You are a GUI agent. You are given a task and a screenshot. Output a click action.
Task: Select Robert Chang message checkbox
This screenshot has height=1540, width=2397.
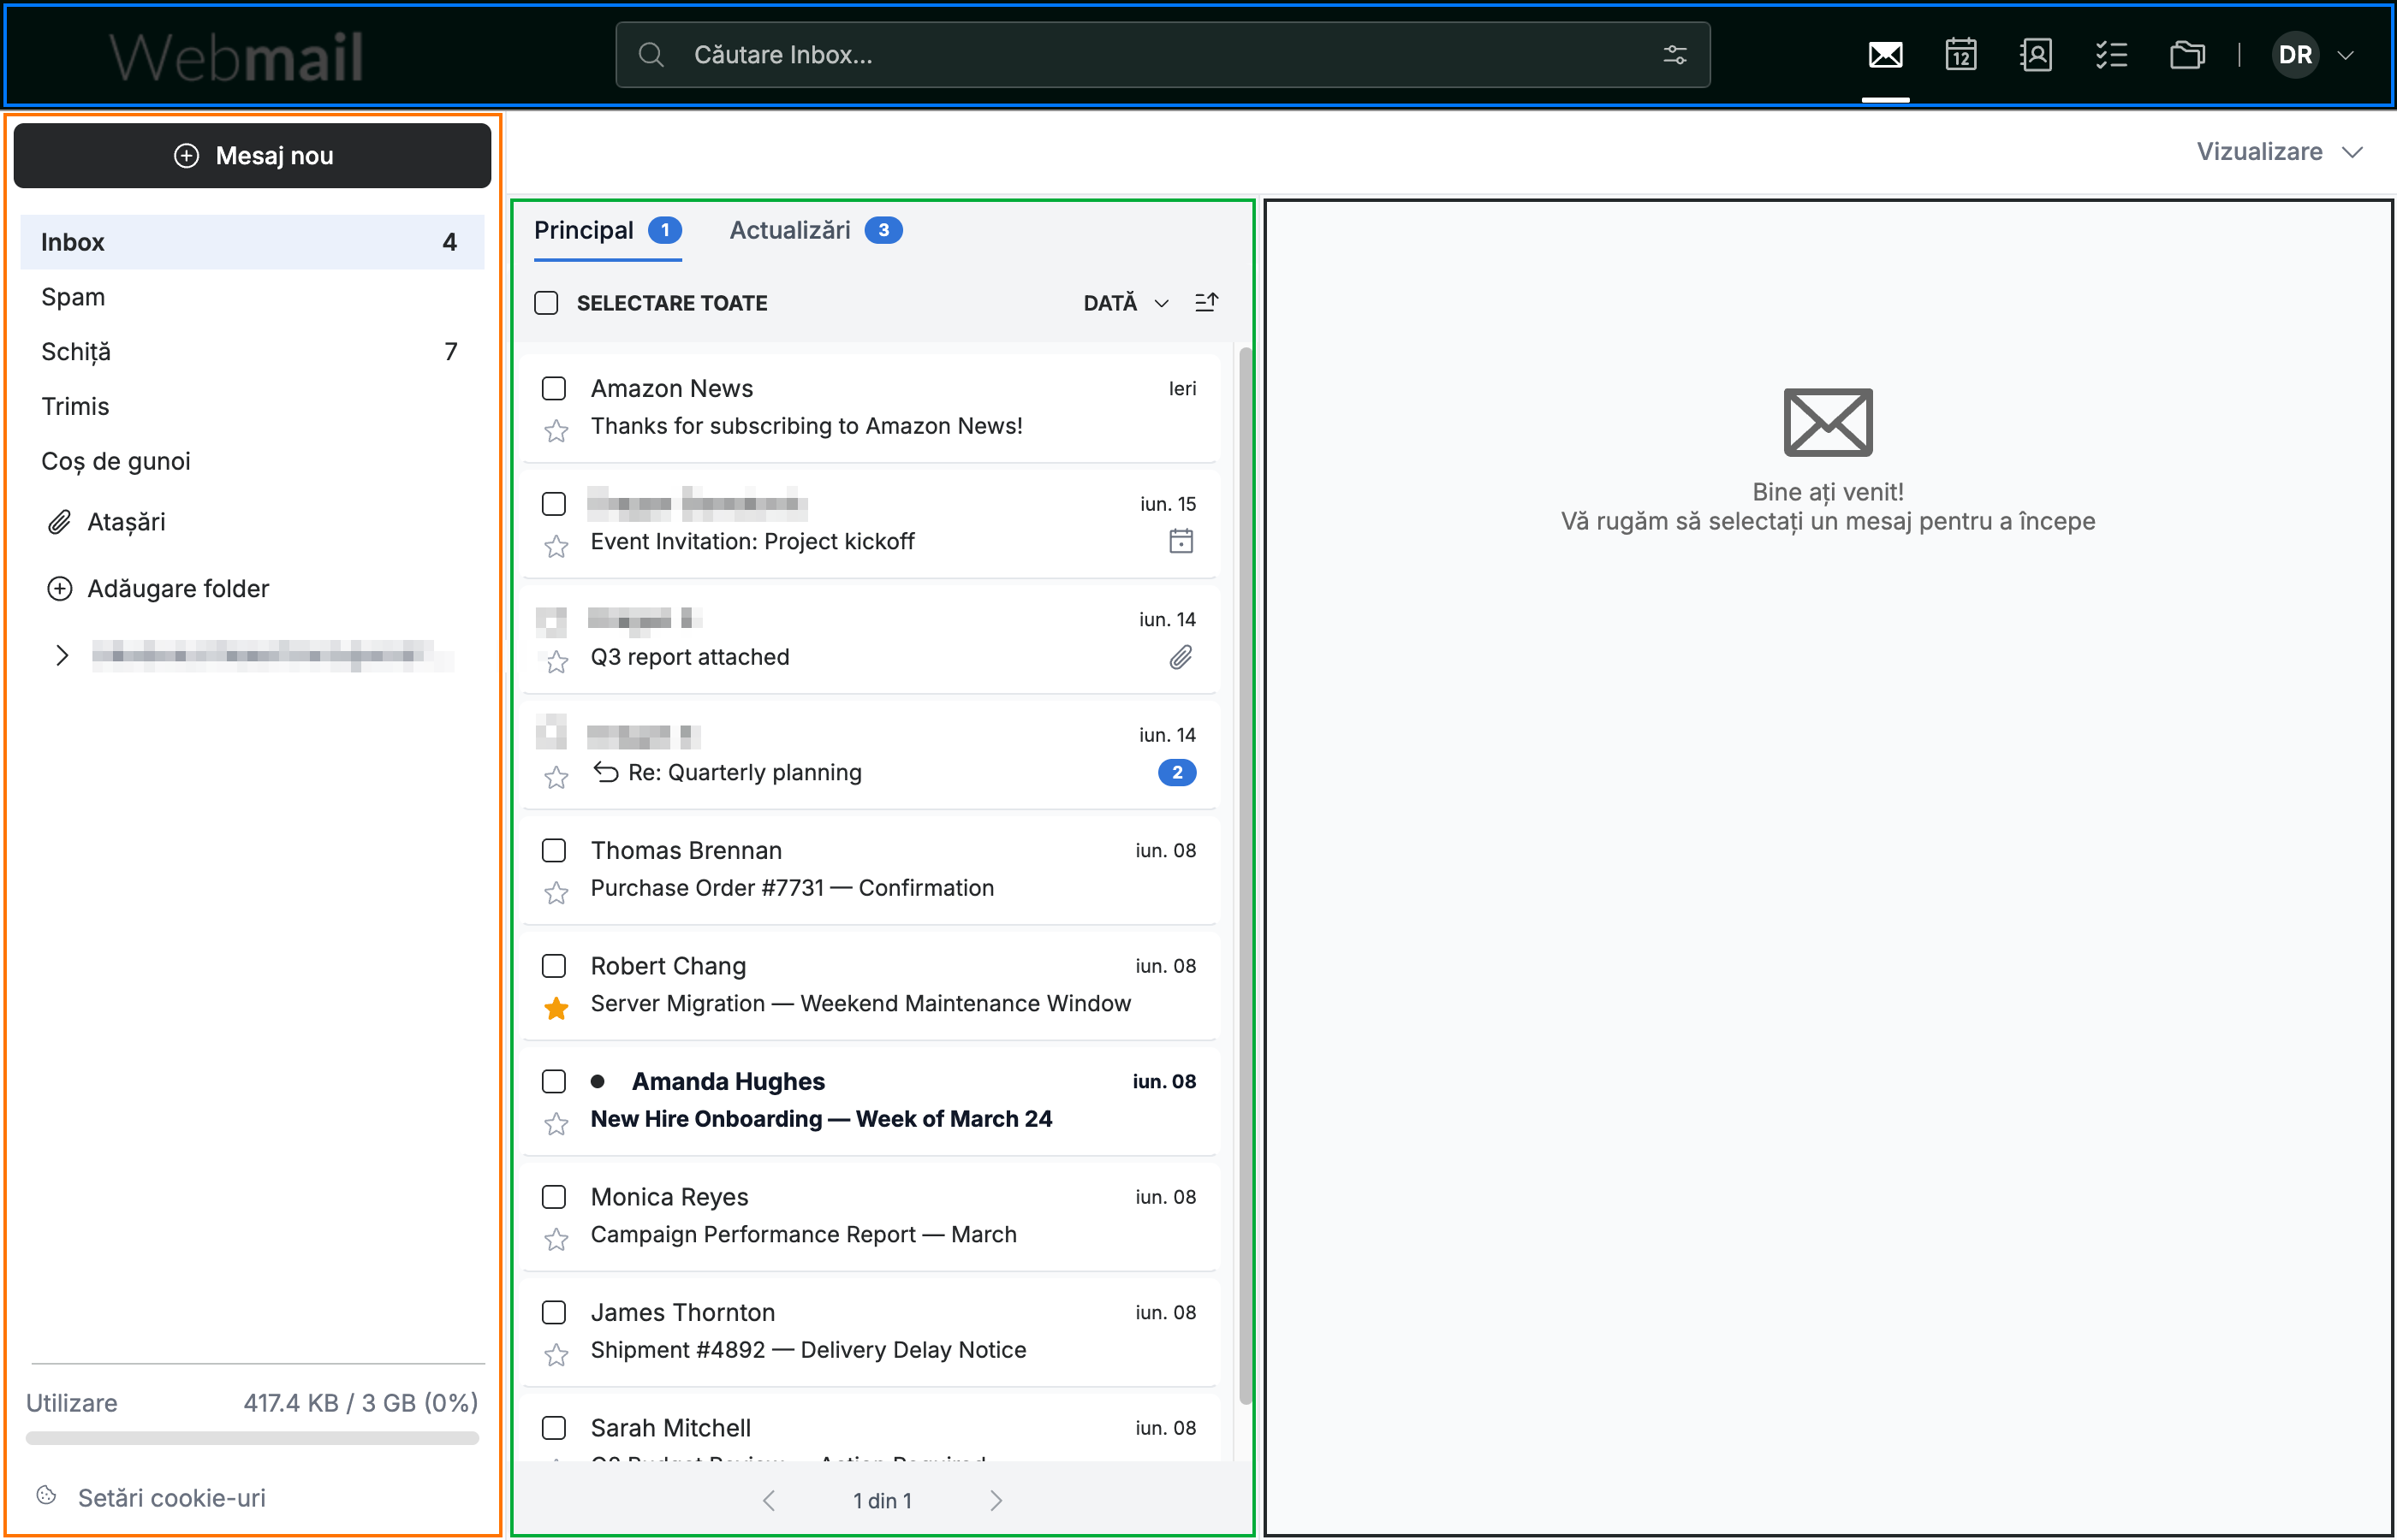553,965
